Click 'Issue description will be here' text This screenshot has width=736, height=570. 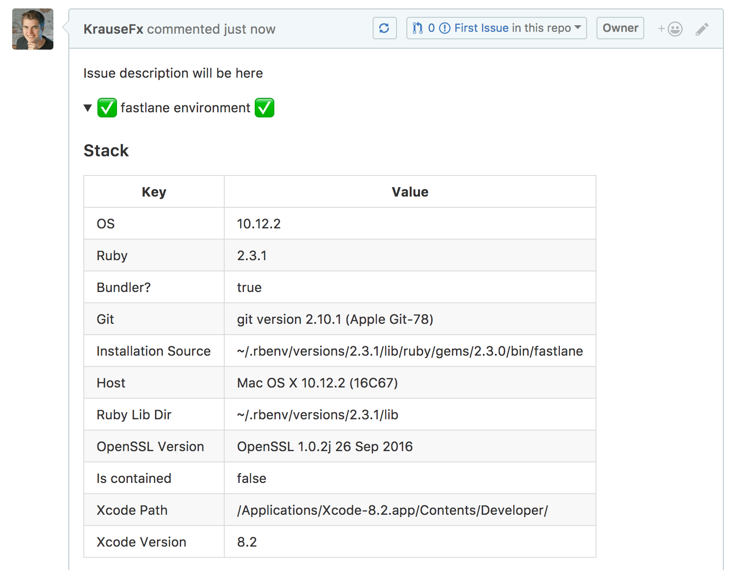[x=173, y=73]
